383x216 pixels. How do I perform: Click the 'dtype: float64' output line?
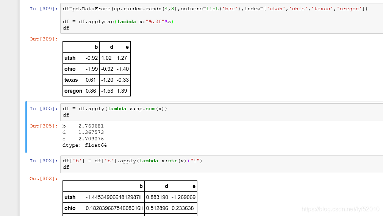click(84, 145)
